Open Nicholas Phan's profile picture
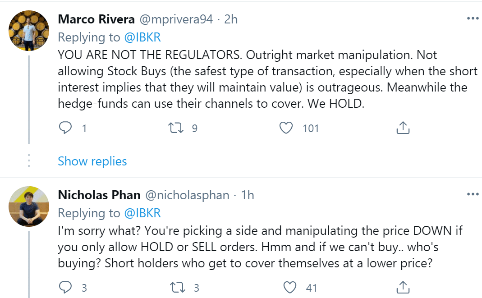 point(29,206)
